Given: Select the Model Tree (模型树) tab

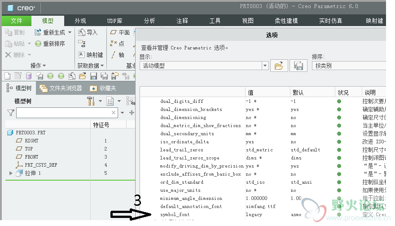Looking at the screenshot, I should [x=19, y=88].
